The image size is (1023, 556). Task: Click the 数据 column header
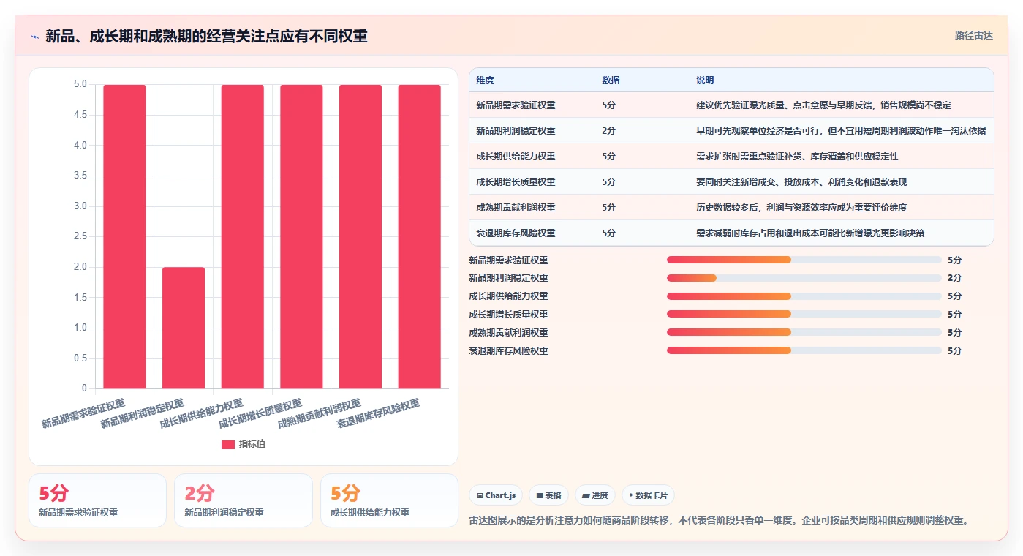click(x=611, y=80)
